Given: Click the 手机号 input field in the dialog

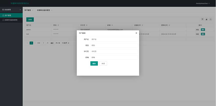Looking at the screenshot, I should (x=114, y=51).
